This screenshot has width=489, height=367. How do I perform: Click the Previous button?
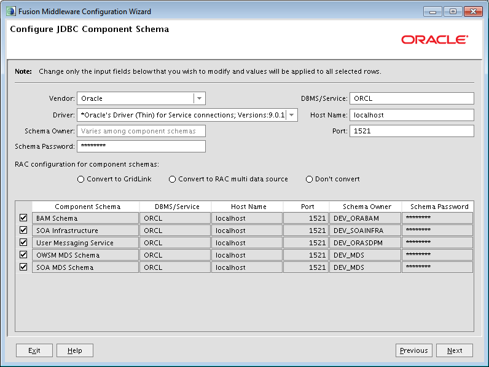click(x=414, y=350)
